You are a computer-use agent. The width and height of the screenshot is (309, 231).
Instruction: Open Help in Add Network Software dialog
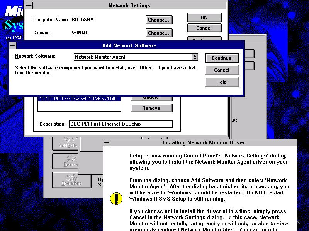click(222, 82)
